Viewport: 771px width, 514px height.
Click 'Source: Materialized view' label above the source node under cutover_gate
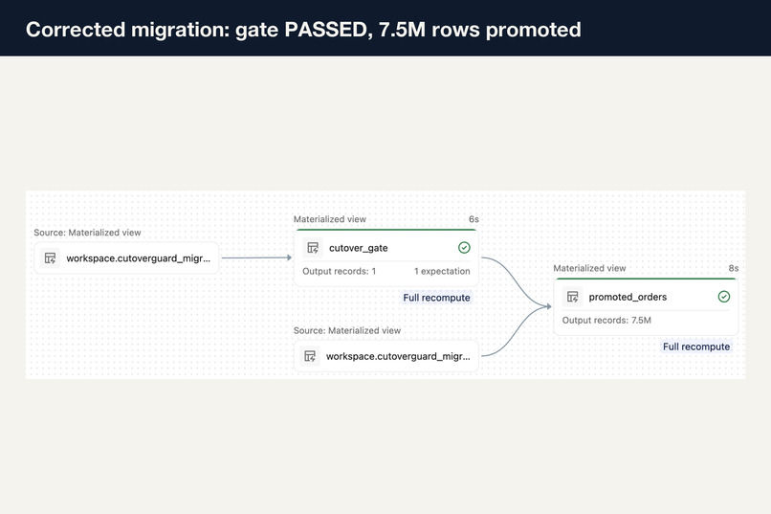[x=346, y=330]
